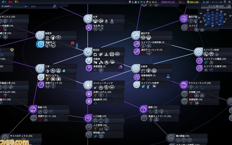This screenshot has width=232, height=145.
Task: Click the red bookmark icon on 弾道学
Action: tap(72, 43)
